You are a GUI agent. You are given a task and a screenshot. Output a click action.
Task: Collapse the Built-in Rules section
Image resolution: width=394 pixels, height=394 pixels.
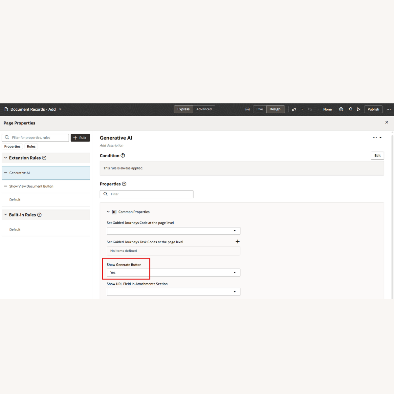(6, 215)
